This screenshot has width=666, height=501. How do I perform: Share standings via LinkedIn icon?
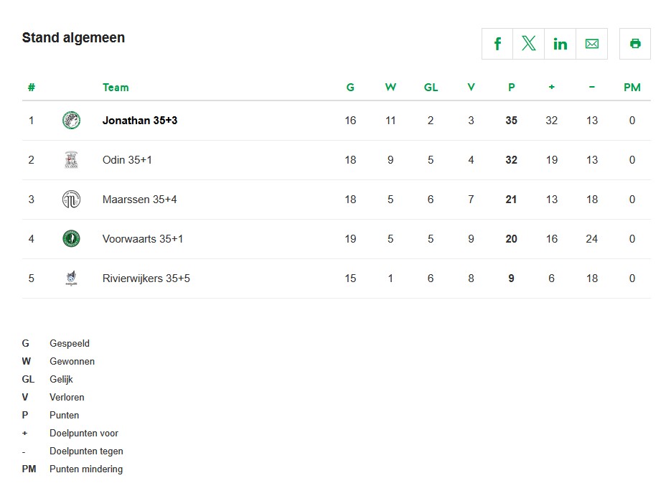click(x=561, y=44)
